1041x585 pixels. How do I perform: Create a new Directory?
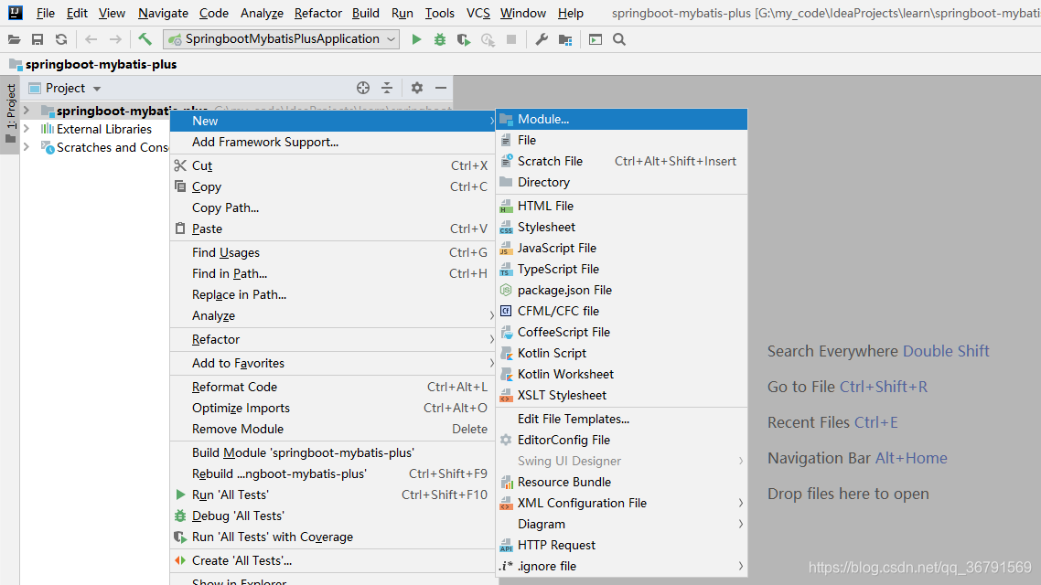click(x=621, y=183)
